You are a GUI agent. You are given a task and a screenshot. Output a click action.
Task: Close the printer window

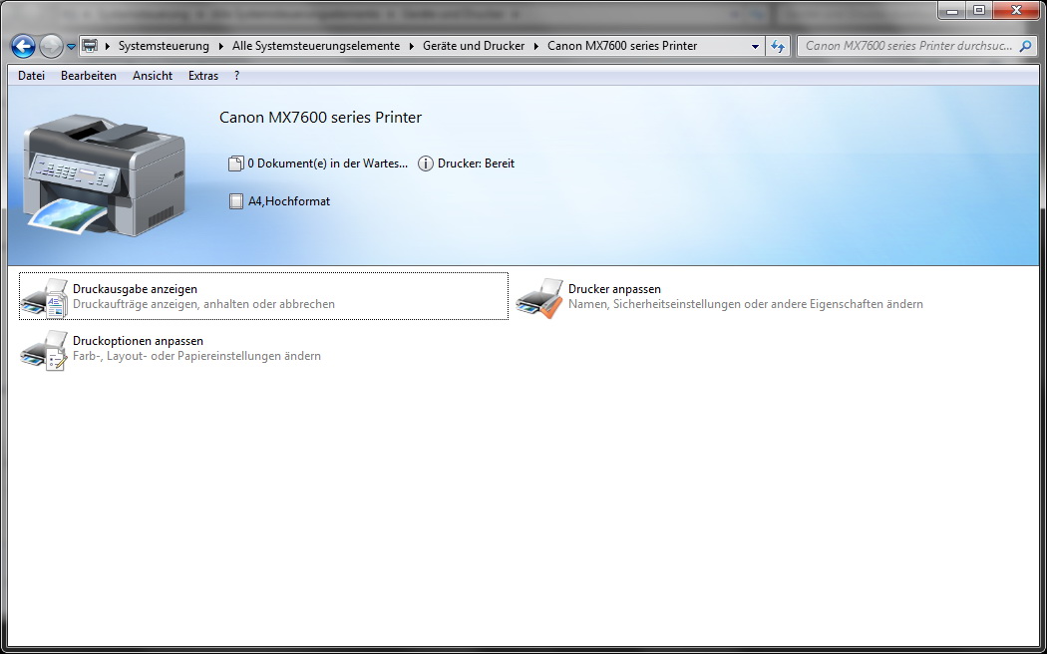point(1016,10)
